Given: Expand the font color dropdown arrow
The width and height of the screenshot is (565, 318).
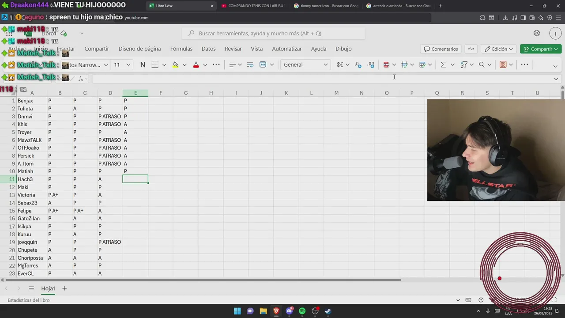Looking at the screenshot, I should [205, 64].
